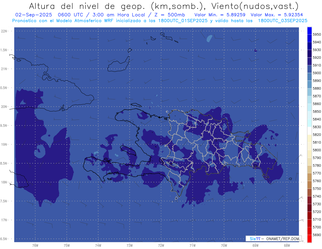Click the '7.5N' latitude label
The width and height of the screenshot is (322, 249).
click(4, 201)
